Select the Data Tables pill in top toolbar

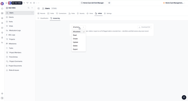pos(17,3)
